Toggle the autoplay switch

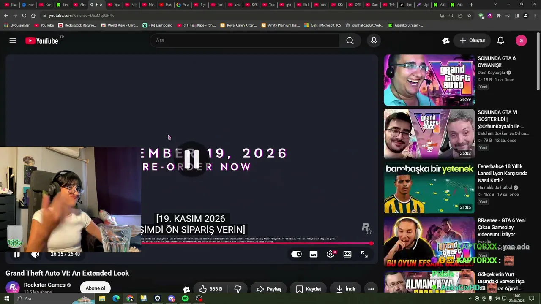coord(297,254)
